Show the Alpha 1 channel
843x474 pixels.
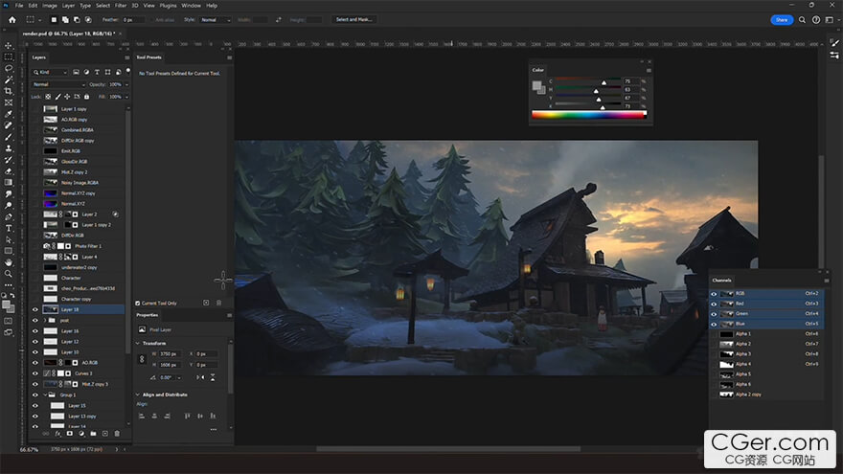pos(714,334)
